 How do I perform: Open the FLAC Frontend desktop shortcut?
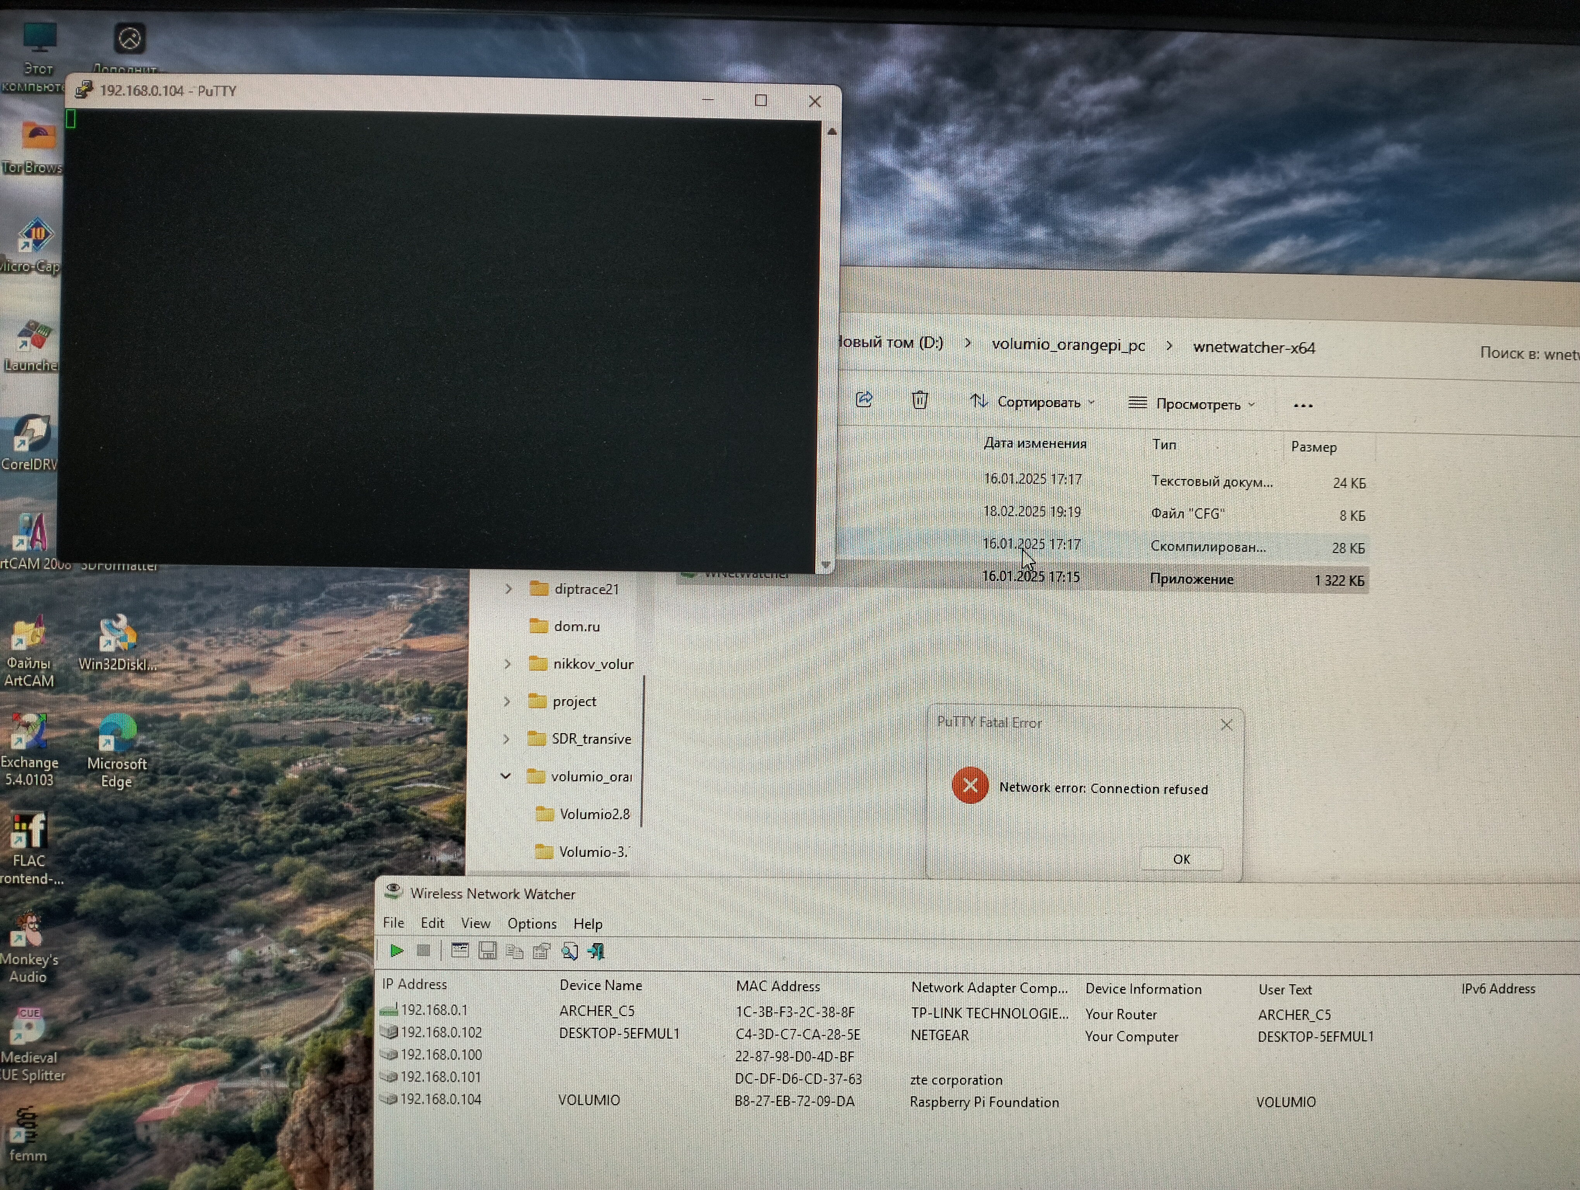coord(30,849)
